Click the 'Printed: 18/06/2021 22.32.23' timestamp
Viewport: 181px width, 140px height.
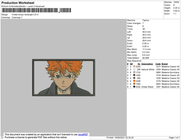120,138
